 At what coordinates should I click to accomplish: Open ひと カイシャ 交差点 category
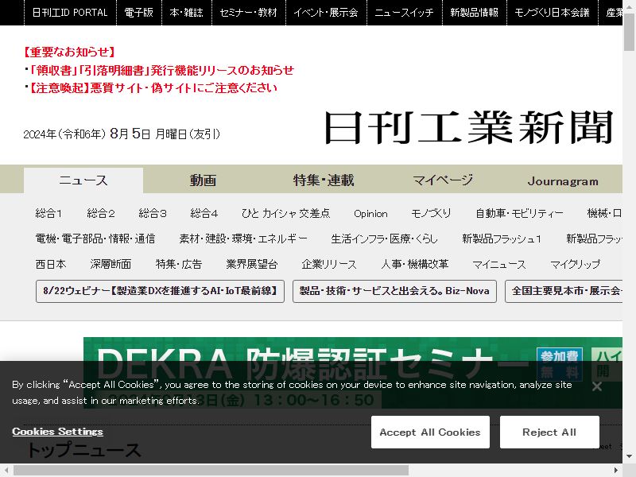click(286, 213)
